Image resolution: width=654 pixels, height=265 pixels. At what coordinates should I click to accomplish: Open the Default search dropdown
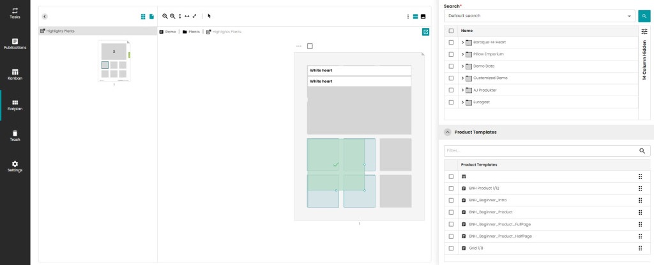[540, 15]
